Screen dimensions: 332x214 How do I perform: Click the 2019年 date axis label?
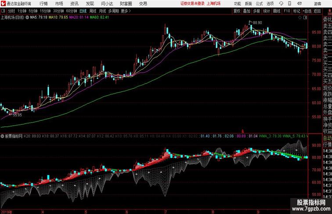(x=6, y=212)
